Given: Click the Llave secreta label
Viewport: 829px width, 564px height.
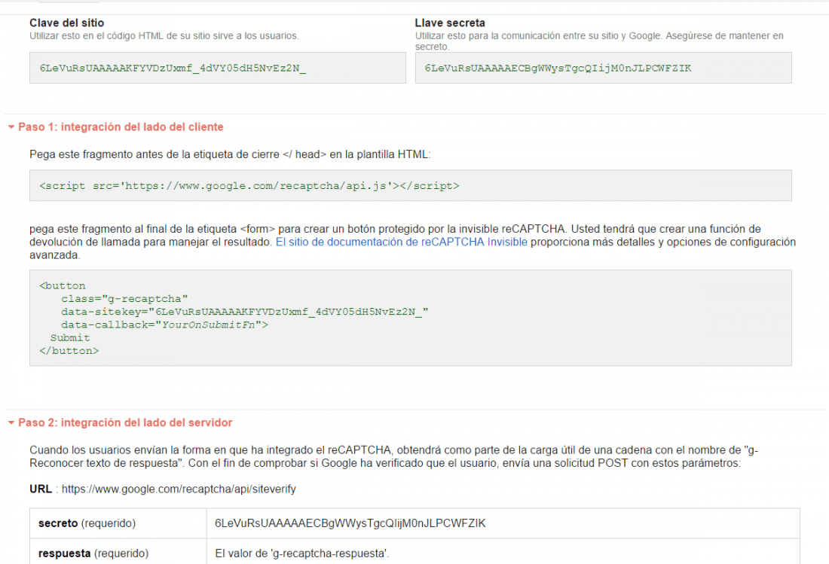Looking at the screenshot, I should pyautogui.click(x=450, y=23).
